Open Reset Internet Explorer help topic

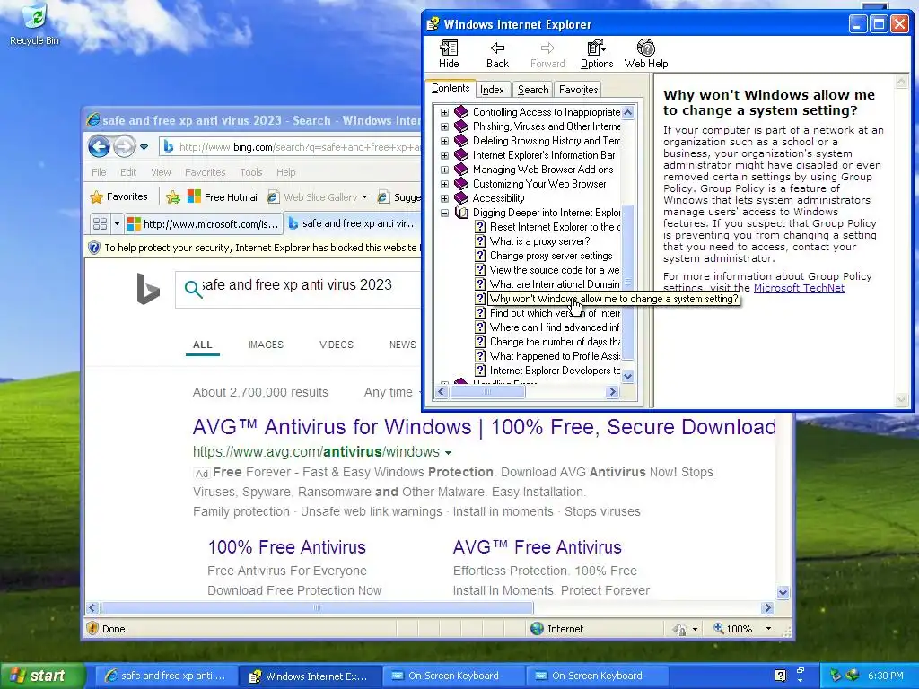click(555, 227)
